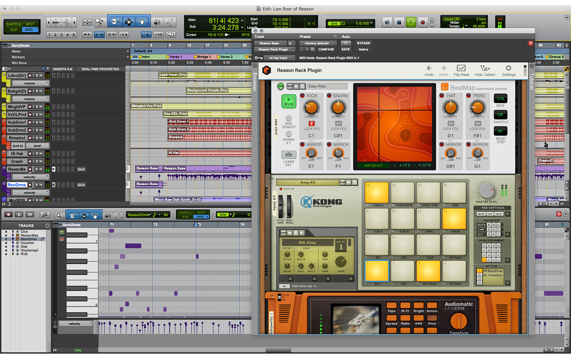The height and width of the screenshot is (359, 571).
Task: Enable SHUFFLE edit mode
Action: (14, 24)
